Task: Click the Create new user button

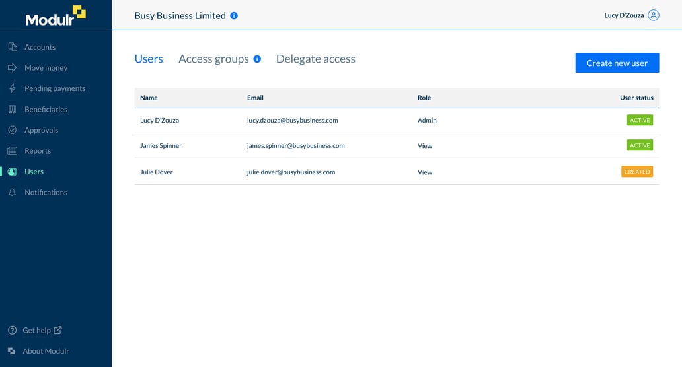Action: pos(617,63)
